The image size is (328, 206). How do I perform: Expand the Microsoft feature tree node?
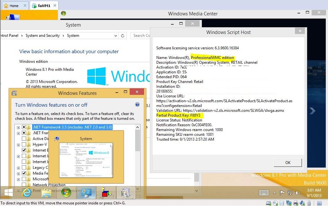[x=18, y=179]
